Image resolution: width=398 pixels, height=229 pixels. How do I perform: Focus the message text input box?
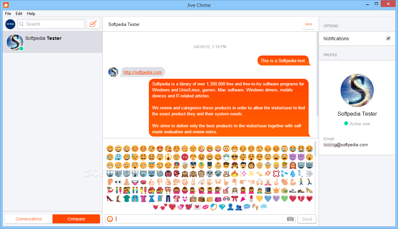tap(201, 219)
